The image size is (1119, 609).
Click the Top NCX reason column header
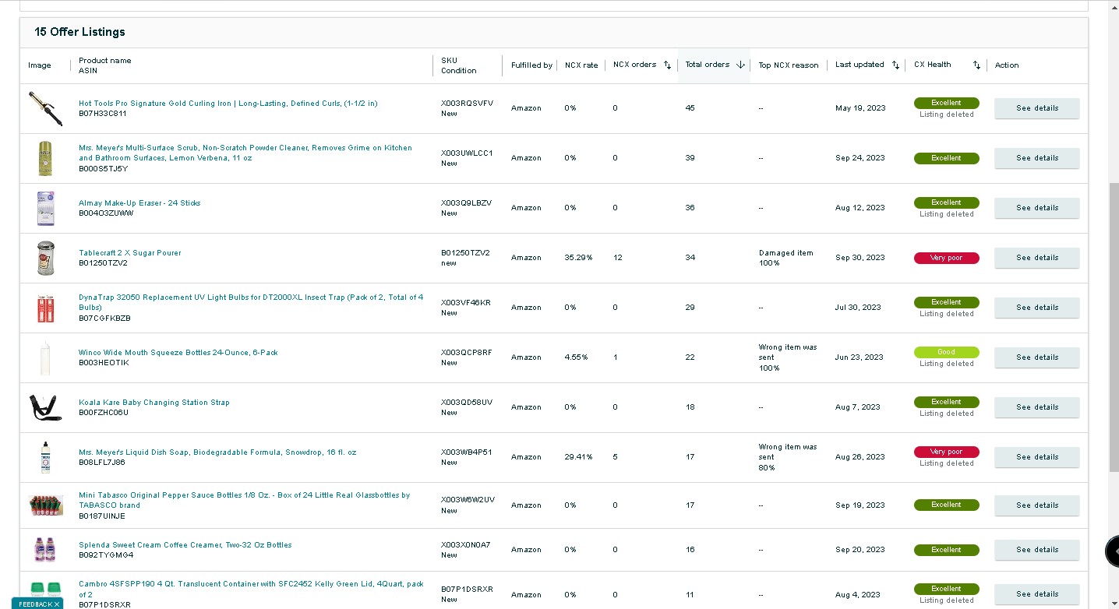tap(789, 65)
